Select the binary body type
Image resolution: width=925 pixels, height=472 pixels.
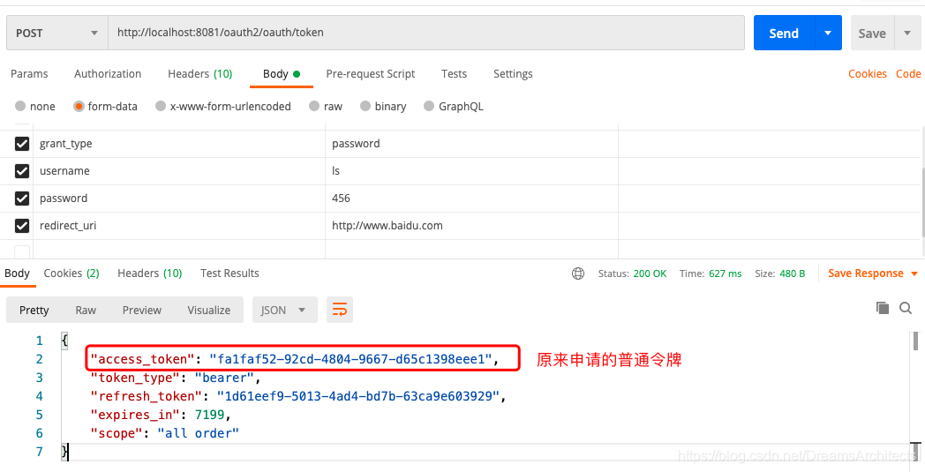click(x=383, y=106)
